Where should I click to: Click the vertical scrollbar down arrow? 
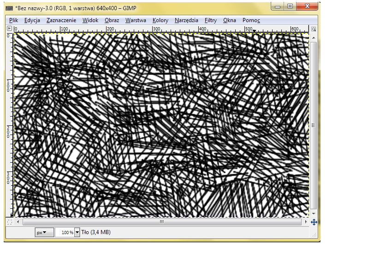(314, 213)
